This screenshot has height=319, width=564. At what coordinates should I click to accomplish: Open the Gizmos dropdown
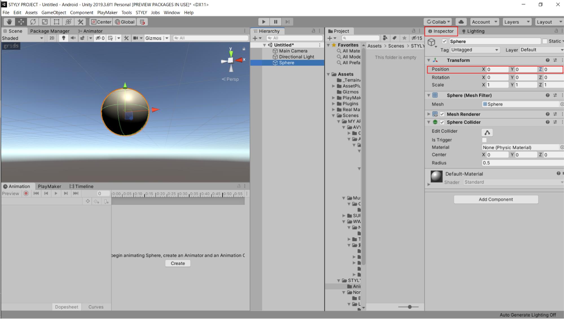[x=157, y=38]
